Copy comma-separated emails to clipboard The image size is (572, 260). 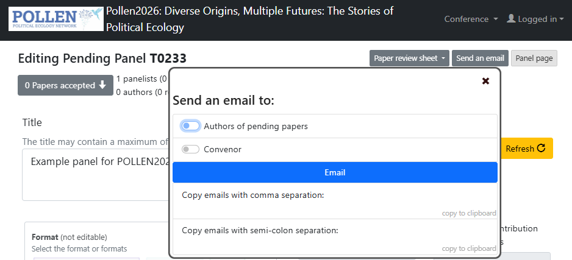pyautogui.click(x=468, y=213)
